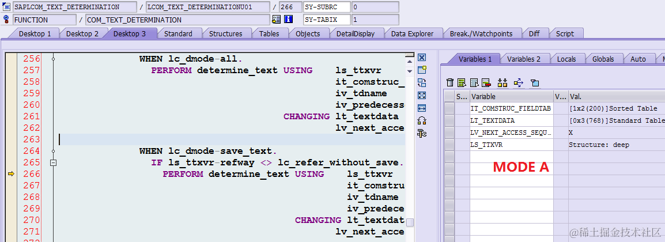Click the yellow boxes with down arrows icon
The height and width of the screenshot is (242, 665).
502,82
